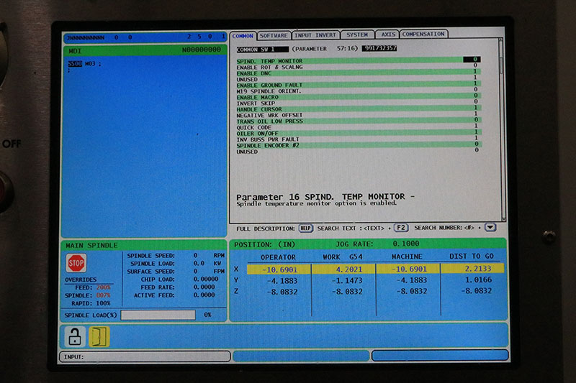Select the SYSTEM tab
The image size is (576, 383).
(356, 34)
